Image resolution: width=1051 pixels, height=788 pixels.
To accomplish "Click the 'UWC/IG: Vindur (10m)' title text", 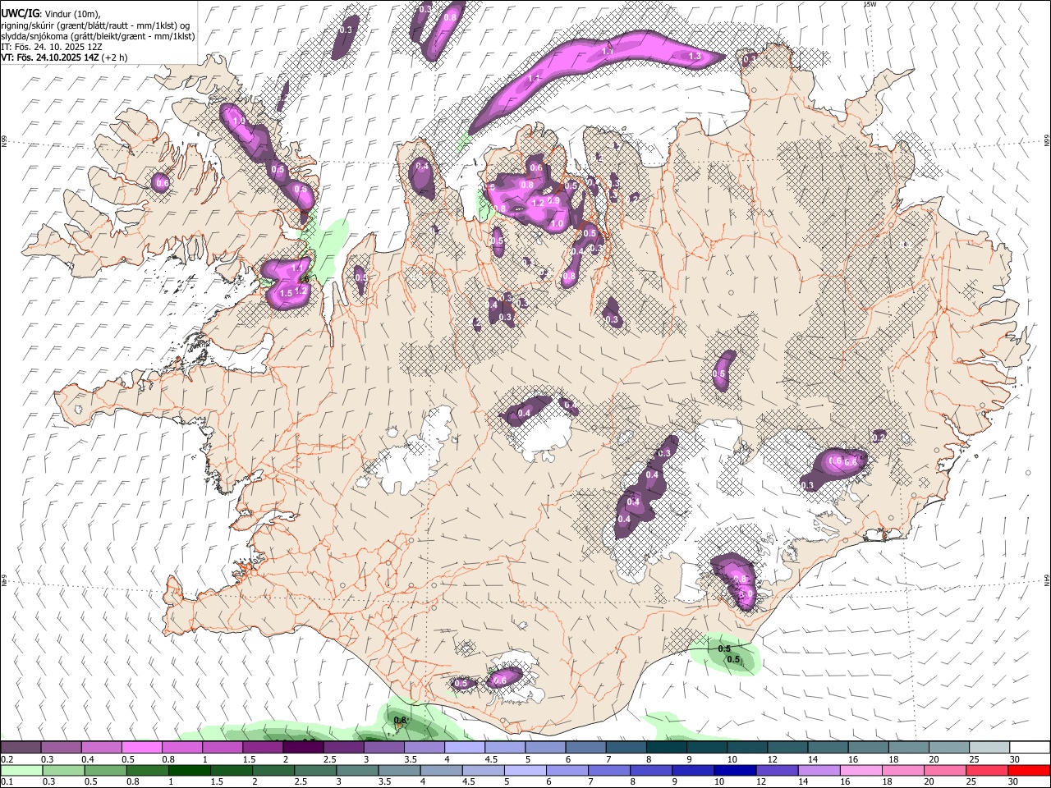I will 51,14.
